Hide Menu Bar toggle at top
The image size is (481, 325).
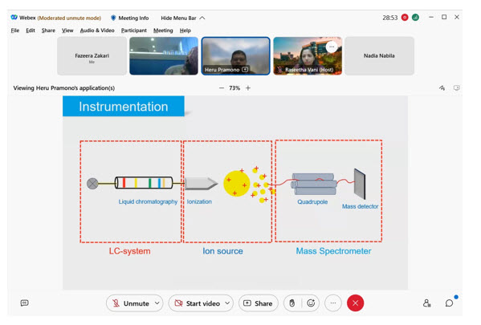(x=183, y=18)
